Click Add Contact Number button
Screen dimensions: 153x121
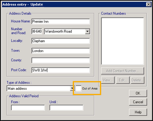122,71
